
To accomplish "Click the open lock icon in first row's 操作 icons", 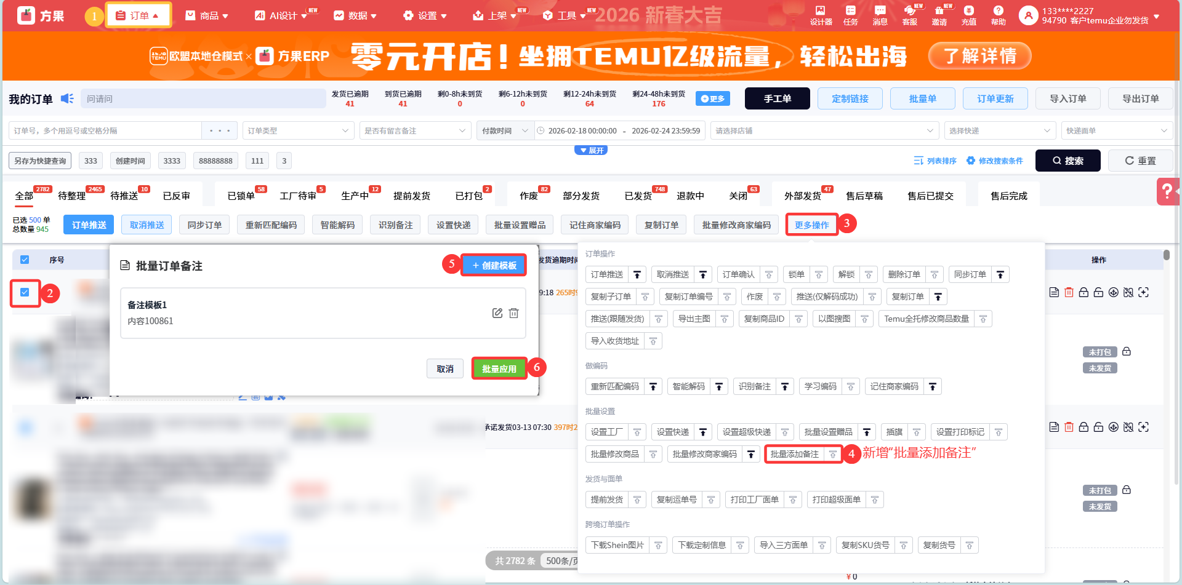I will 1098,292.
